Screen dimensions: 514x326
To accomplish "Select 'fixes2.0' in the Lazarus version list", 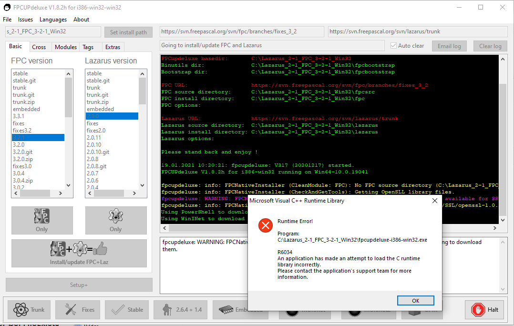I will pos(96,131).
